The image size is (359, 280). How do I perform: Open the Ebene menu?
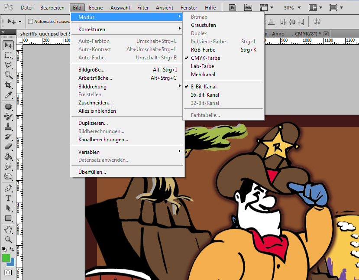tap(96, 7)
